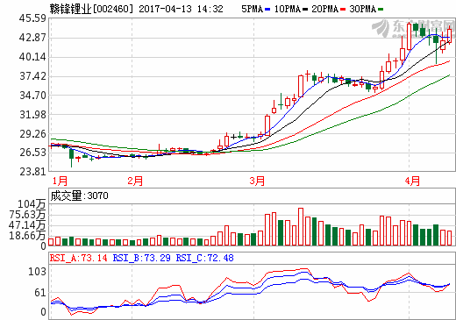Click the 75.63万 volume axis label
Image resolution: width=456 pixels, height=320 pixels.
click(27, 215)
